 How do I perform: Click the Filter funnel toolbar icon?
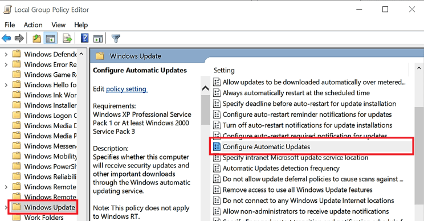(x=116, y=38)
